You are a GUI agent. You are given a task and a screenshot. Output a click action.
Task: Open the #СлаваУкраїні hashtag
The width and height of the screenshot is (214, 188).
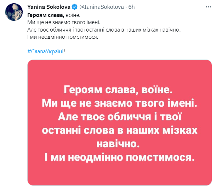pyautogui.click(x=47, y=51)
